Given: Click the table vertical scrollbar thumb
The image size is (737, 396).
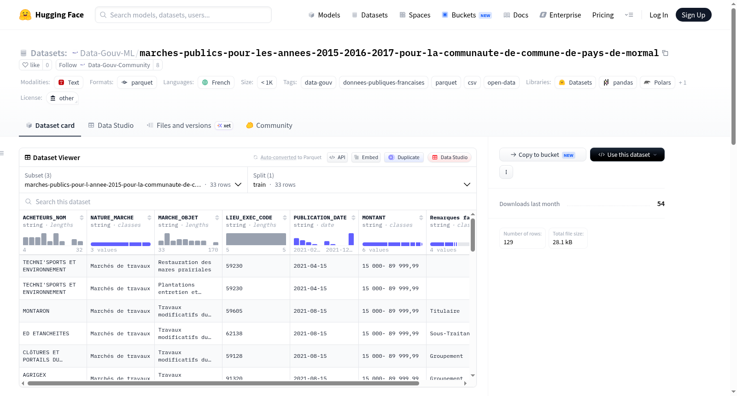Looking at the screenshot, I should 473,235.
